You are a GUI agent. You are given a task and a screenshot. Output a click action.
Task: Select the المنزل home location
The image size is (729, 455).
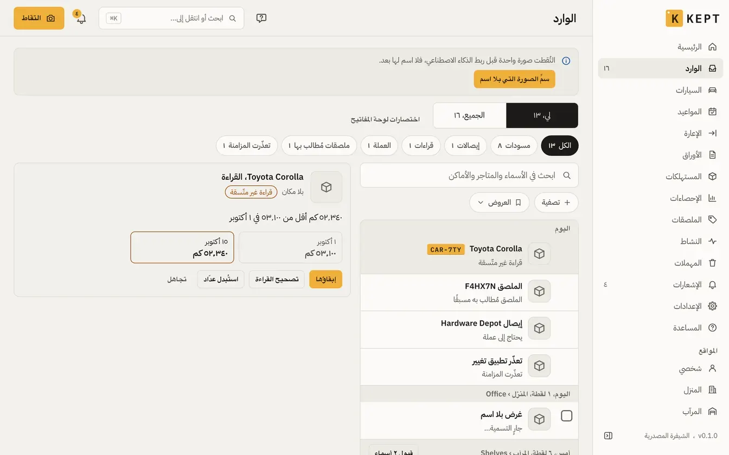(660, 390)
